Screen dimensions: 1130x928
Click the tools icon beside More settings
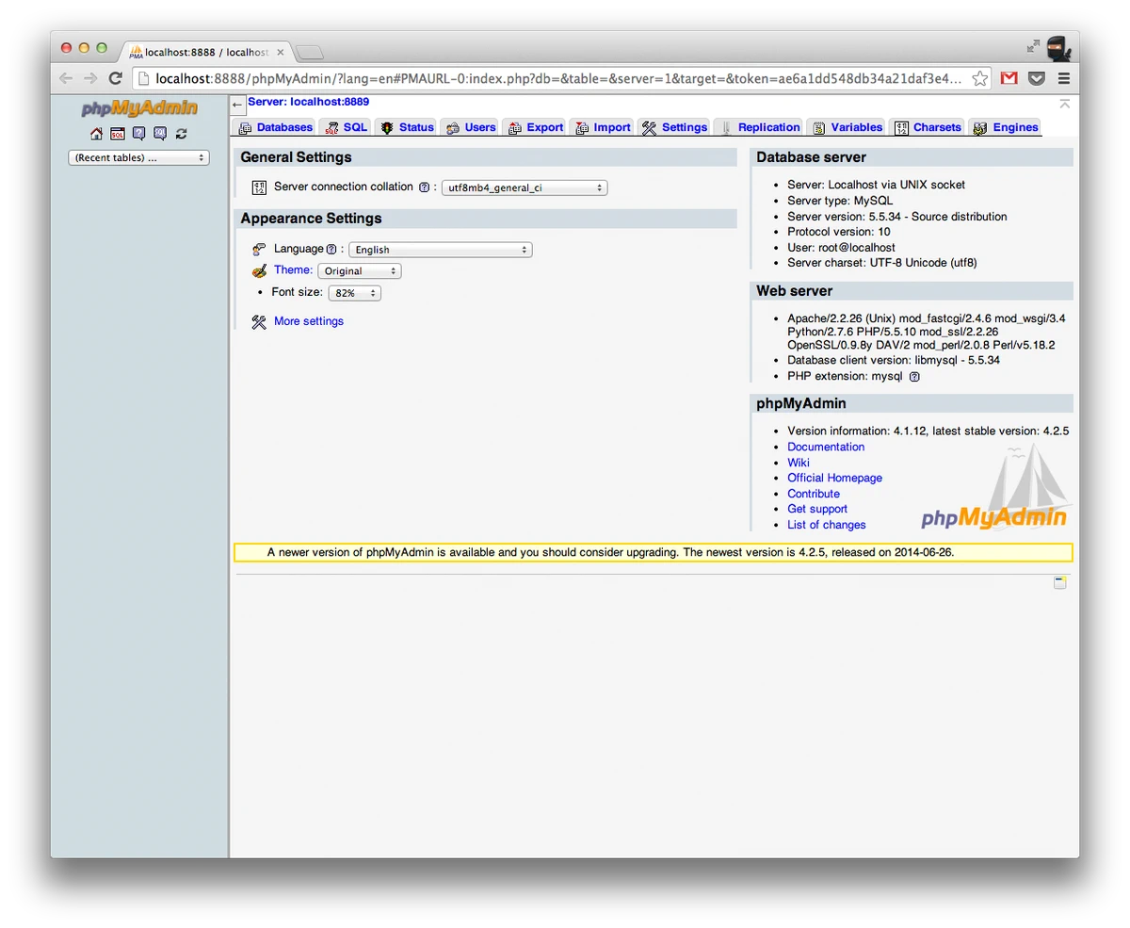pyautogui.click(x=259, y=322)
